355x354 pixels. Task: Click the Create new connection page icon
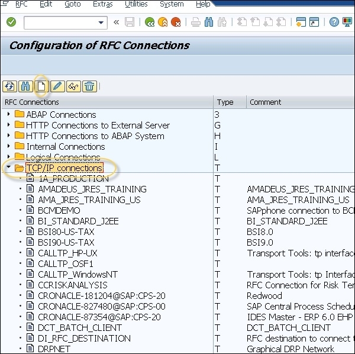point(41,86)
